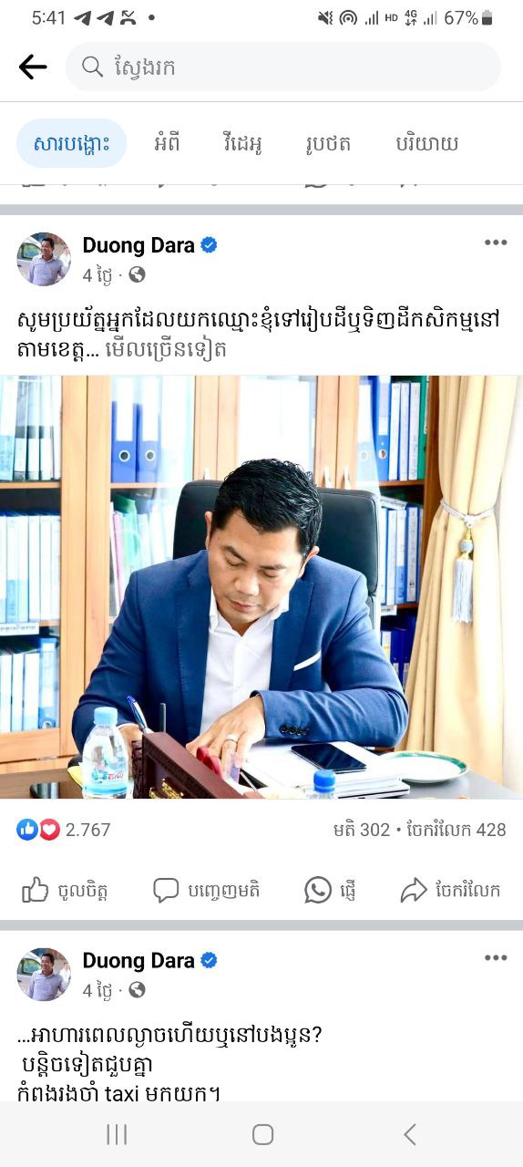Screen dimensions: 523x1167
Task: Focus the ស្វែងរក search field
Action: click(x=283, y=67)
